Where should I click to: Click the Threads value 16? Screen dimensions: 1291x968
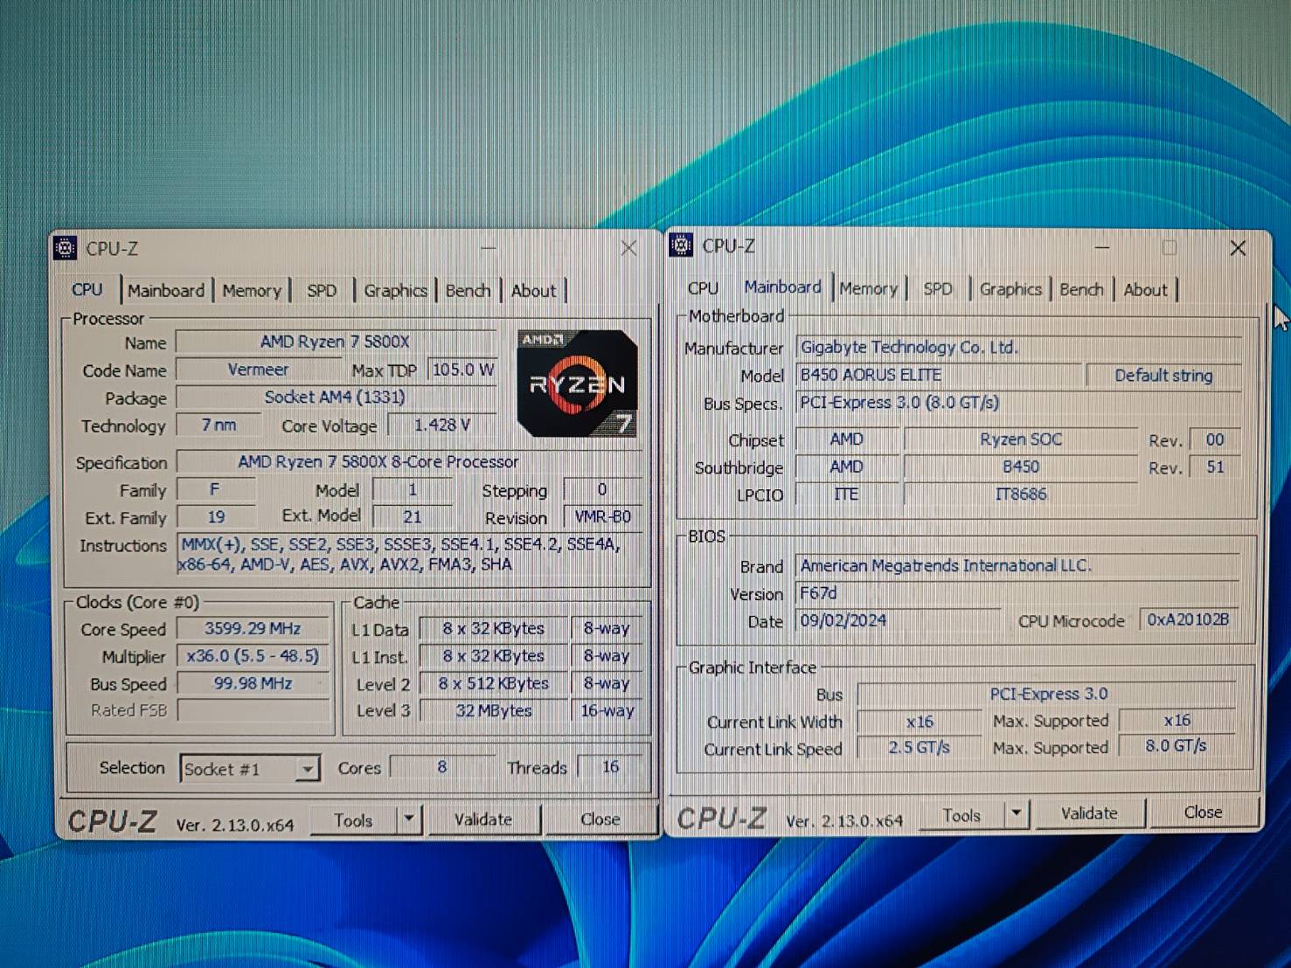pyautogui.click(x=610, y=767)
